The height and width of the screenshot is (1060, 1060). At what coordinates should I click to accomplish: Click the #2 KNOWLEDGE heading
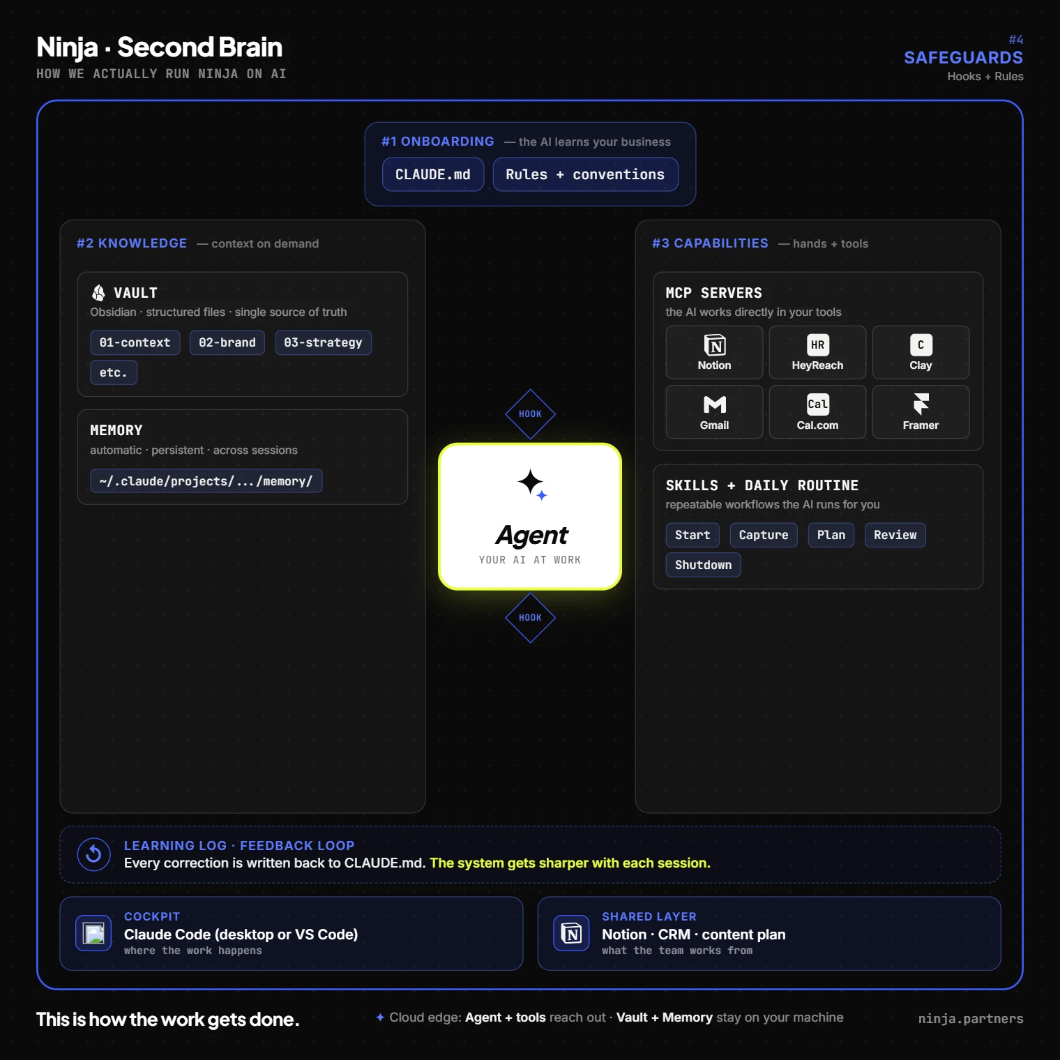pyautogui.click(x=132, y=243)
